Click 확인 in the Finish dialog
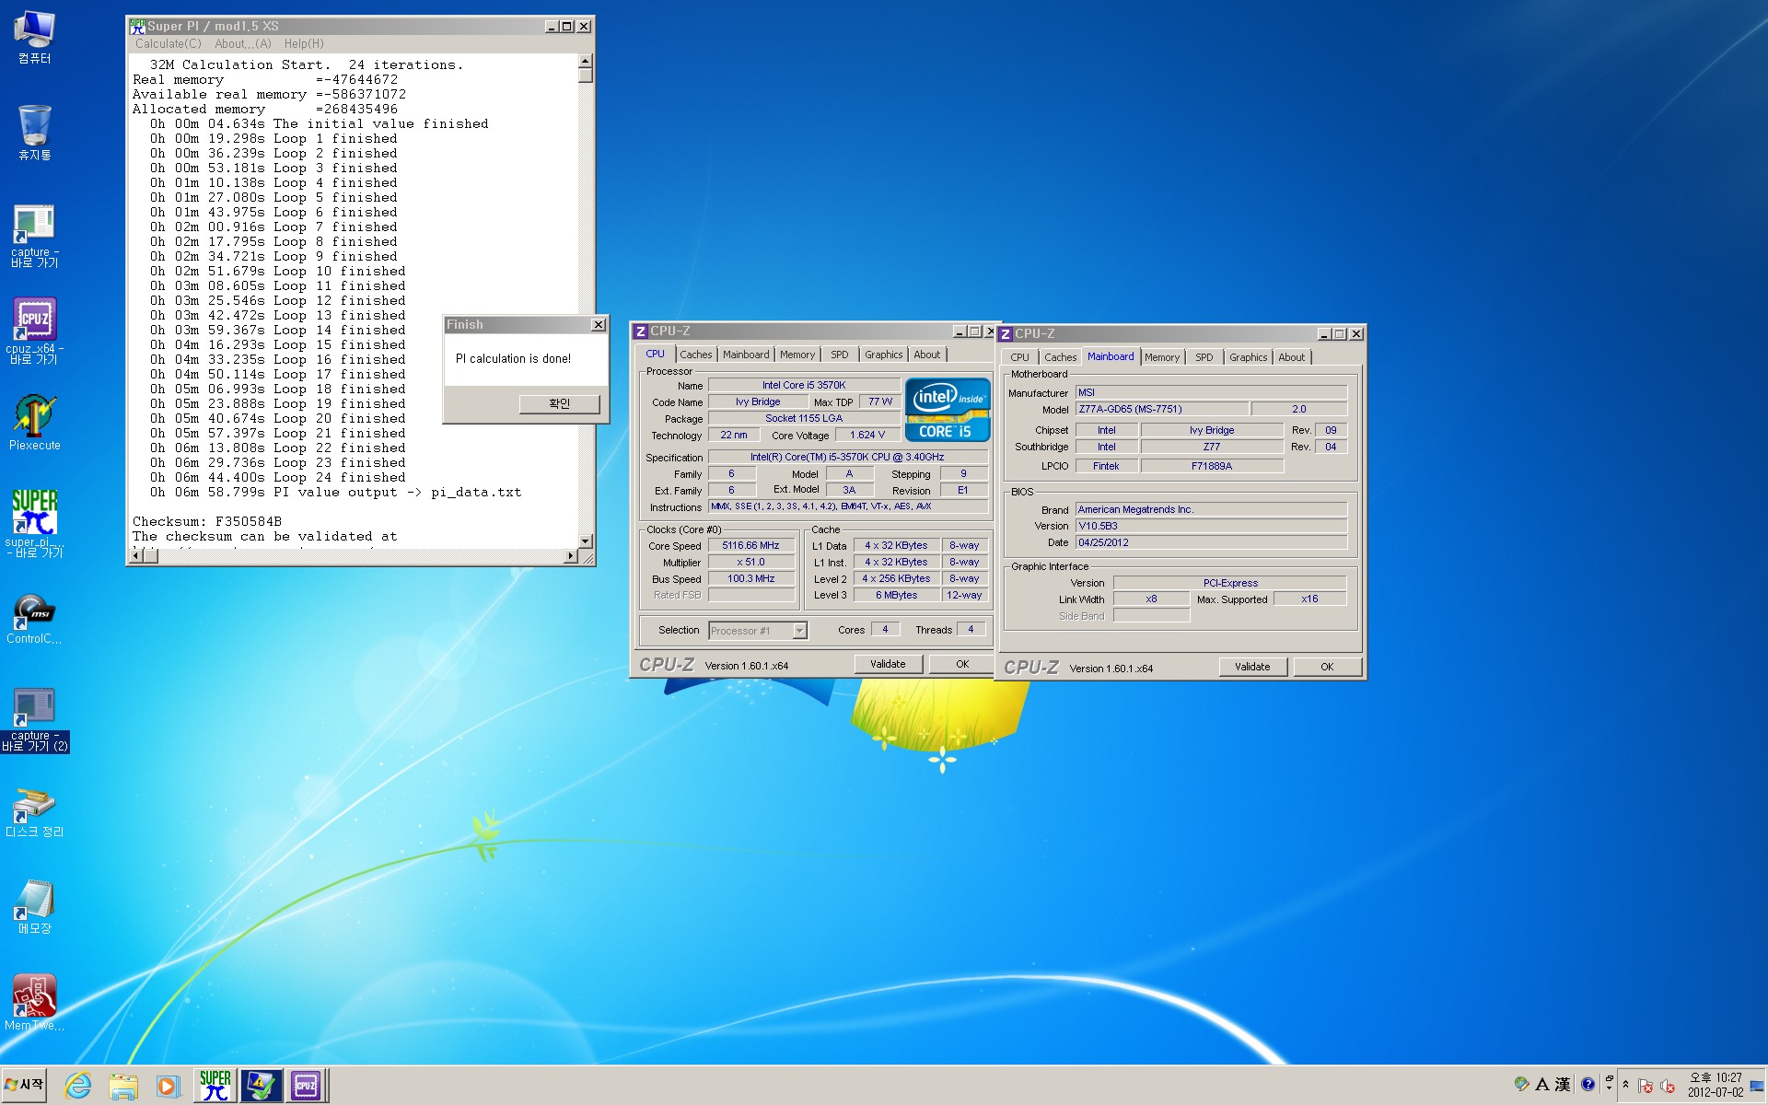Screen dimensions: 1768x1105 point(560,403)
